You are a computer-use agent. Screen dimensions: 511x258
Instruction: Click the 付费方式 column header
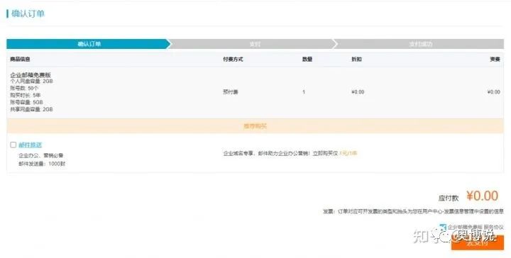coord(233,60)
